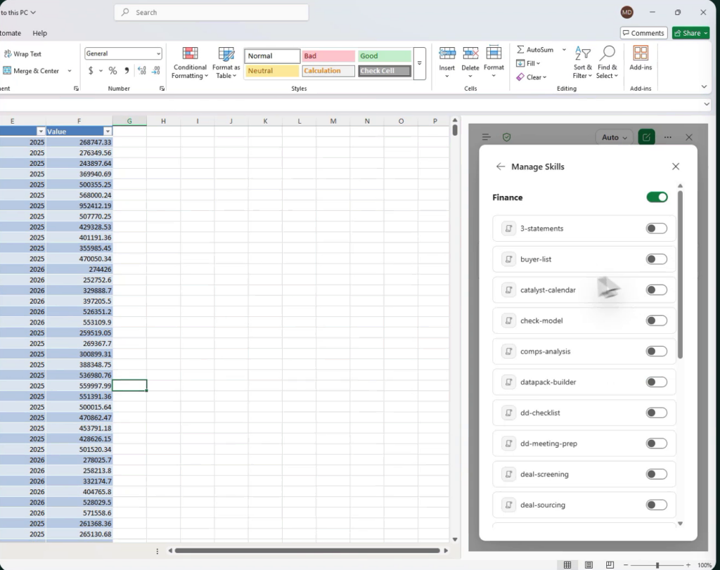Close the Manage Skills dialog
The height and width of the screenshot is (570, 720).
tap(676, 167)
